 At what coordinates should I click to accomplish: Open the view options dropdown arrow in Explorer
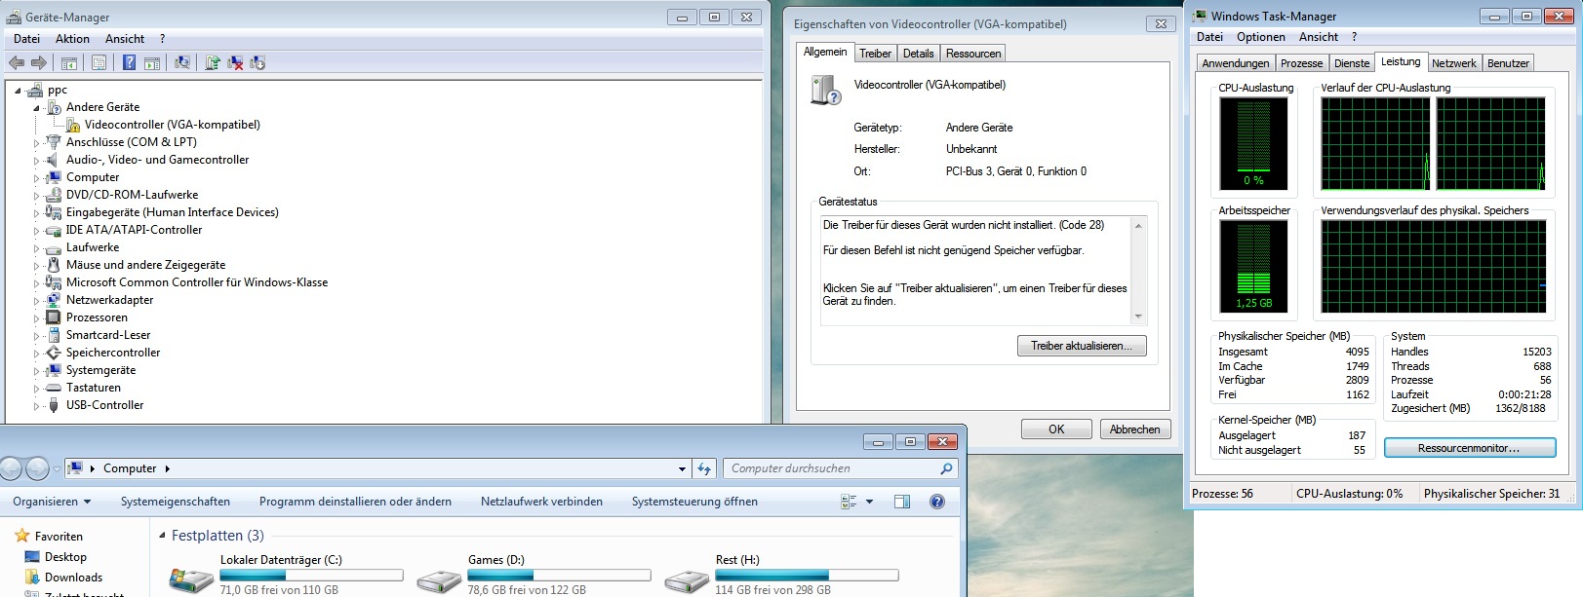coord(869,502)
